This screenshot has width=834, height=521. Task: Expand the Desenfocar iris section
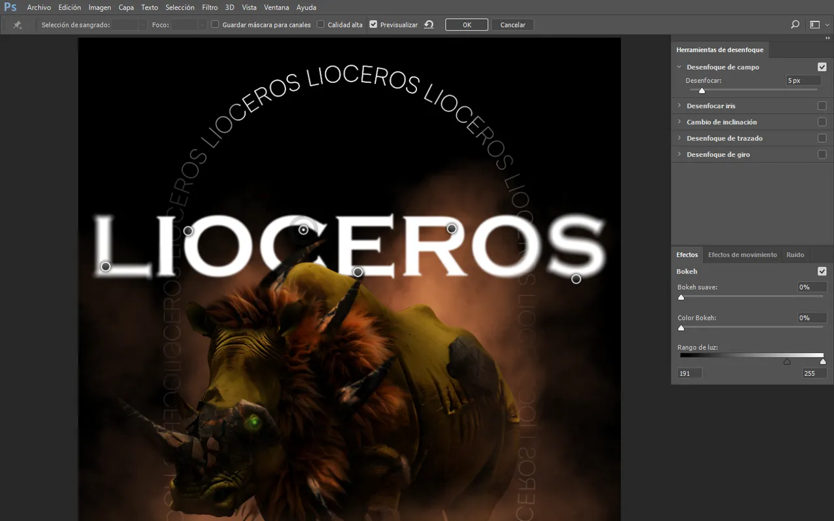click(679, 106)
